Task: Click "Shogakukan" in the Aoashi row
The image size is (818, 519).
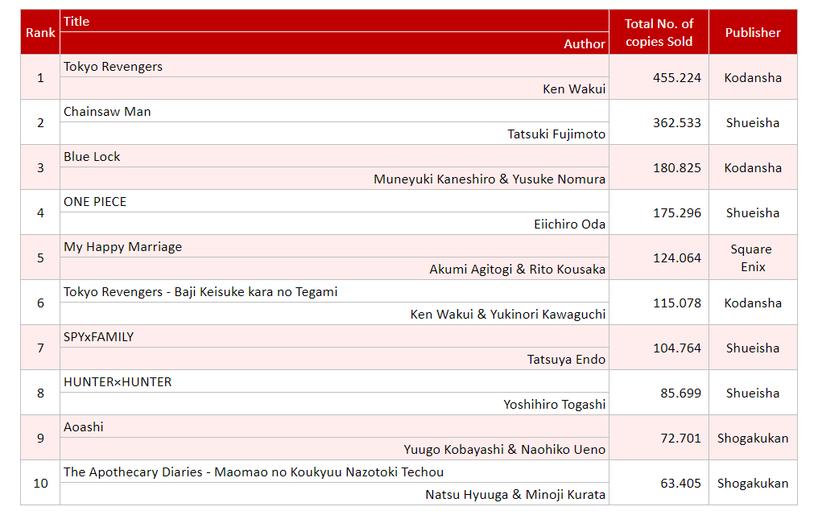Action: (753, 439)
